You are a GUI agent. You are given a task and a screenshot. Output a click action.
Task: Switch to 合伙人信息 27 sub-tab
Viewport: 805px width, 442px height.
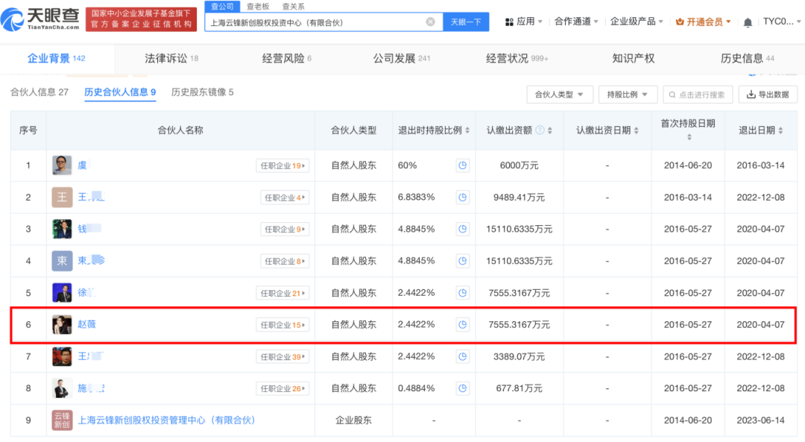click(40, 92)
